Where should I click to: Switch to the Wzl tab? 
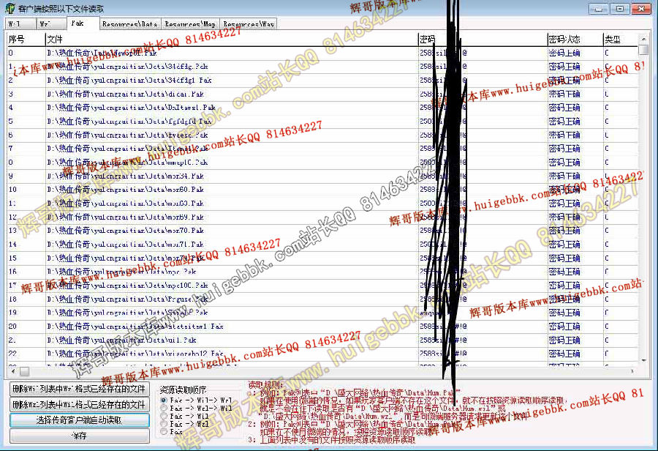point(50,24)
